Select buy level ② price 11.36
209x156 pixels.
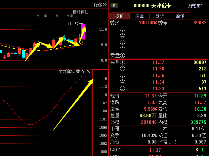point(158,69)
